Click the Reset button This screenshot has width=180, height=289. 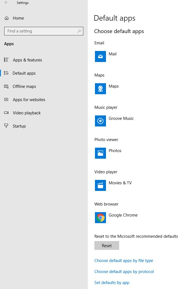tap(107, 245)
